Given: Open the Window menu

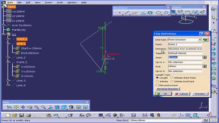Looking at the screenshot, I should click(72, 2).
